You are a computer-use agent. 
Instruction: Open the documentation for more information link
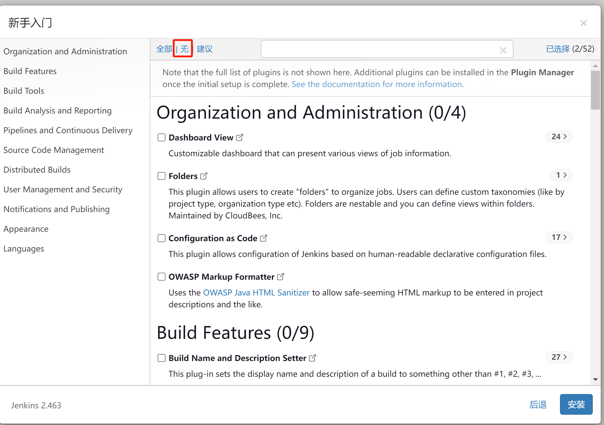(377, 84)
